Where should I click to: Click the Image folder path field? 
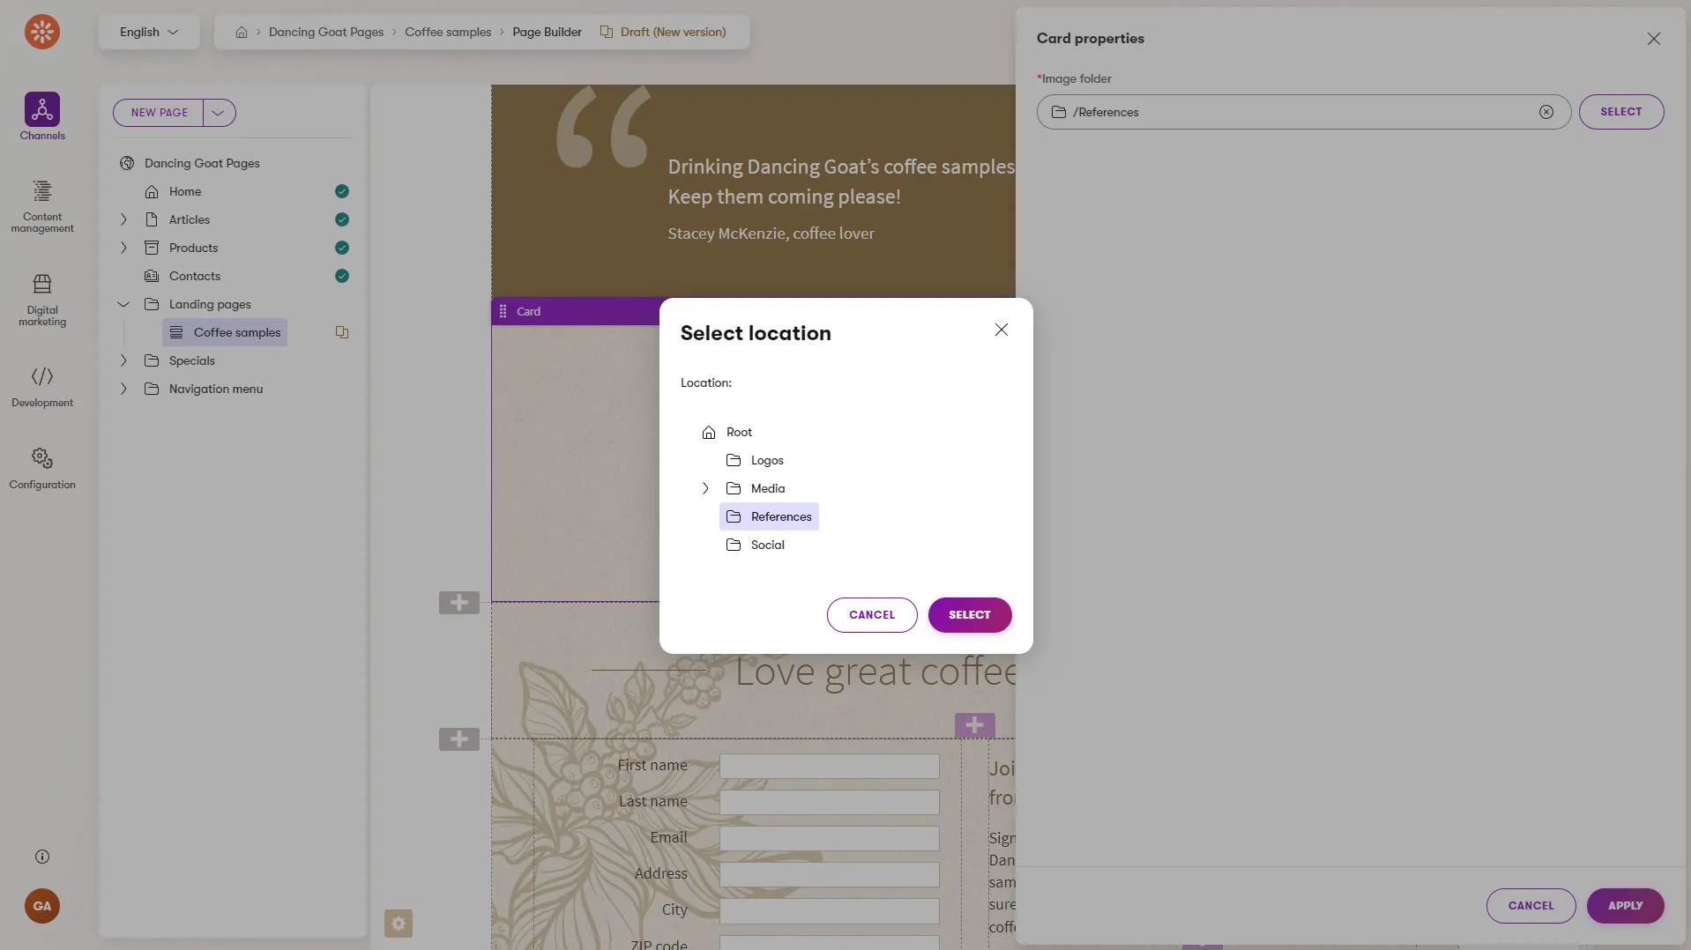click(1303, 112)
